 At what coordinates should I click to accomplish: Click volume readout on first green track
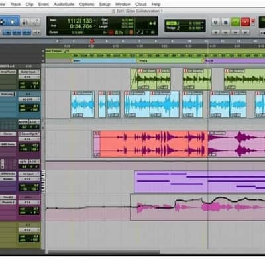(29, 83)
